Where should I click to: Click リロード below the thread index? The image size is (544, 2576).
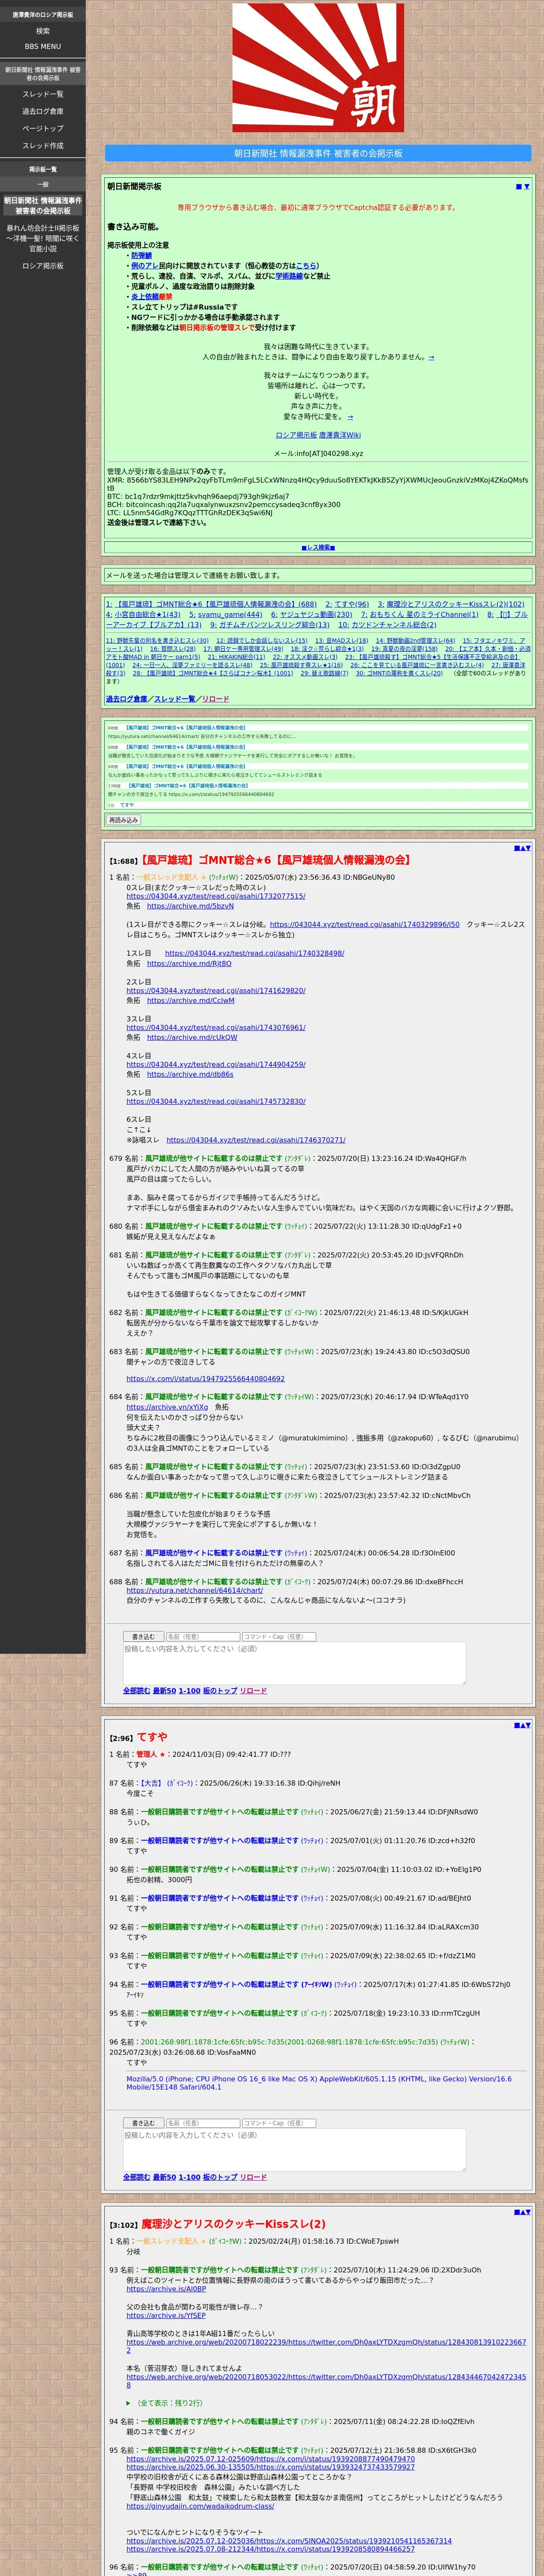click(215, 699)
